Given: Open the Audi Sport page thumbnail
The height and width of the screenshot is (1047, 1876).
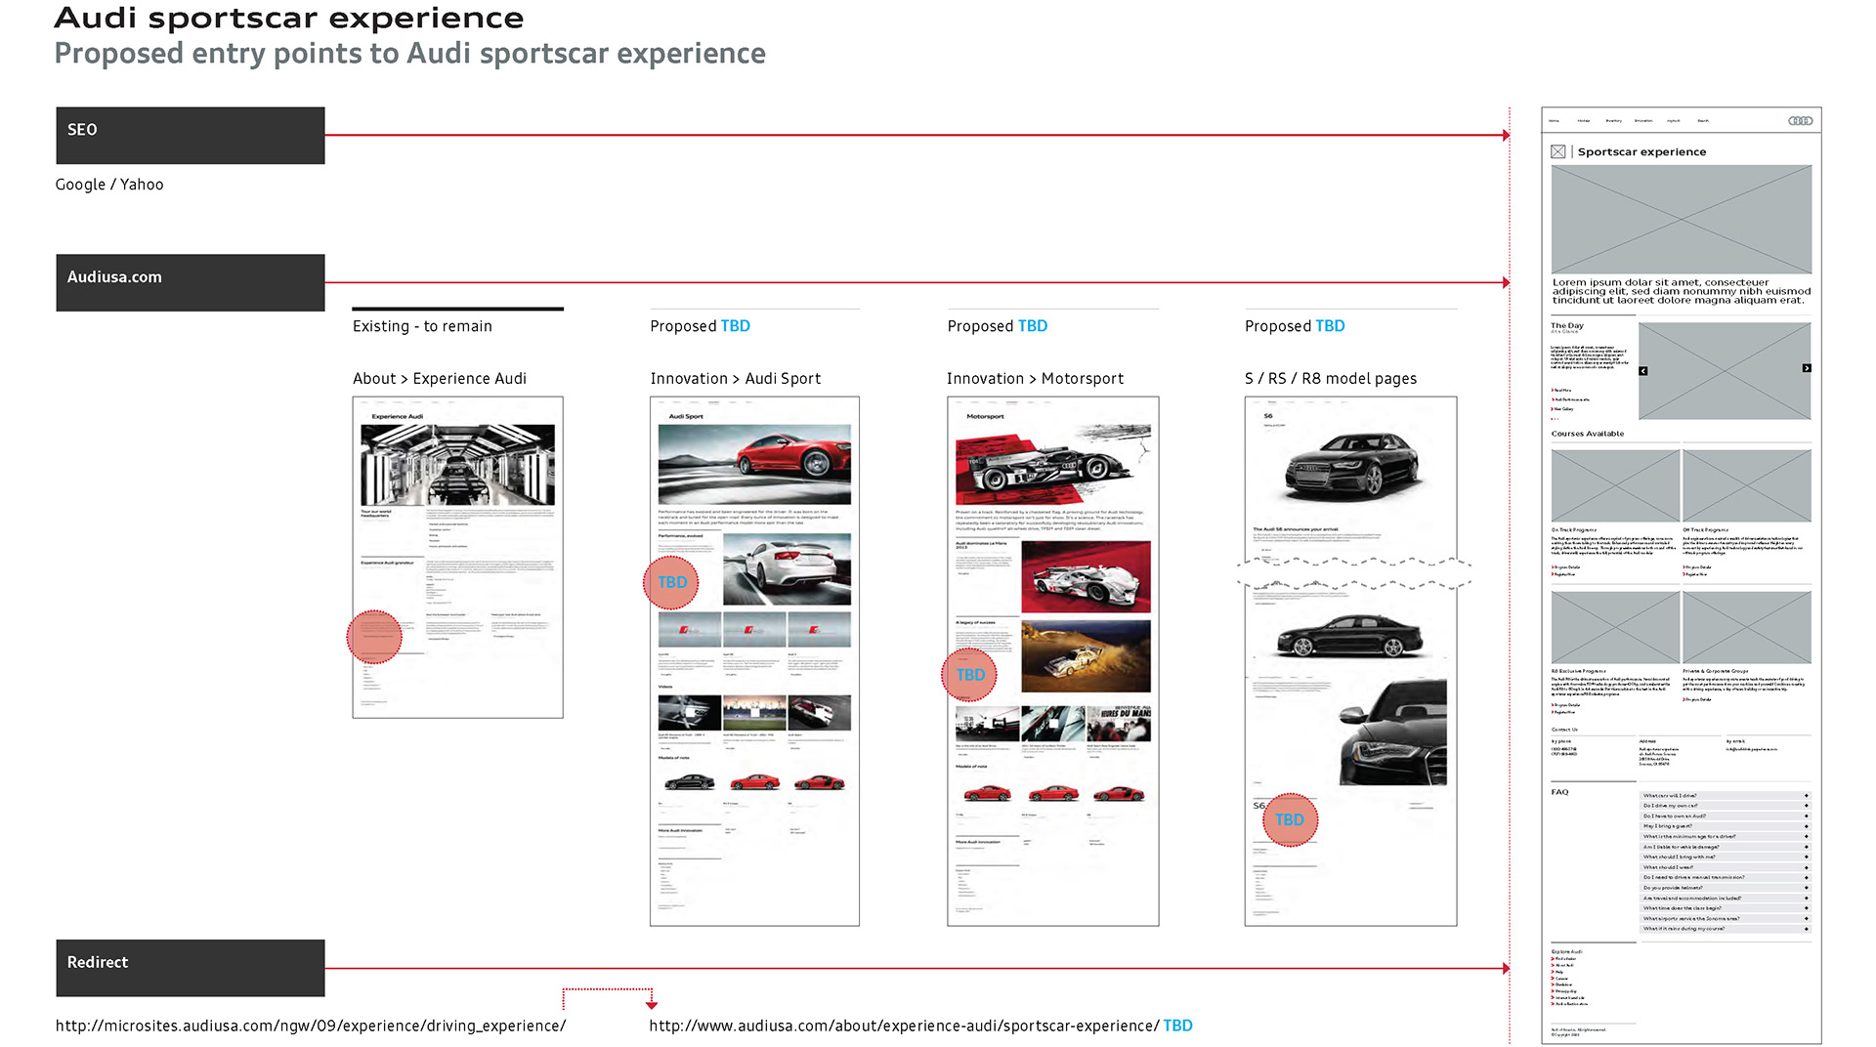Looking at the screenshot, I should click(755, 661).
